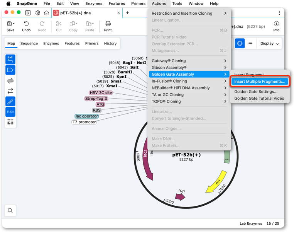Viewport: 294px width, 232px height.
Task: Click the rop arrow on map
Action: (180, 197)
